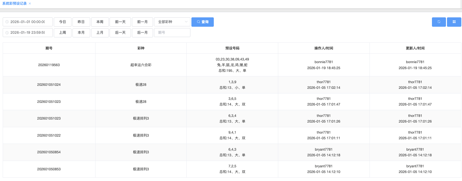Filter by 本月 this month

coord(81,33)
